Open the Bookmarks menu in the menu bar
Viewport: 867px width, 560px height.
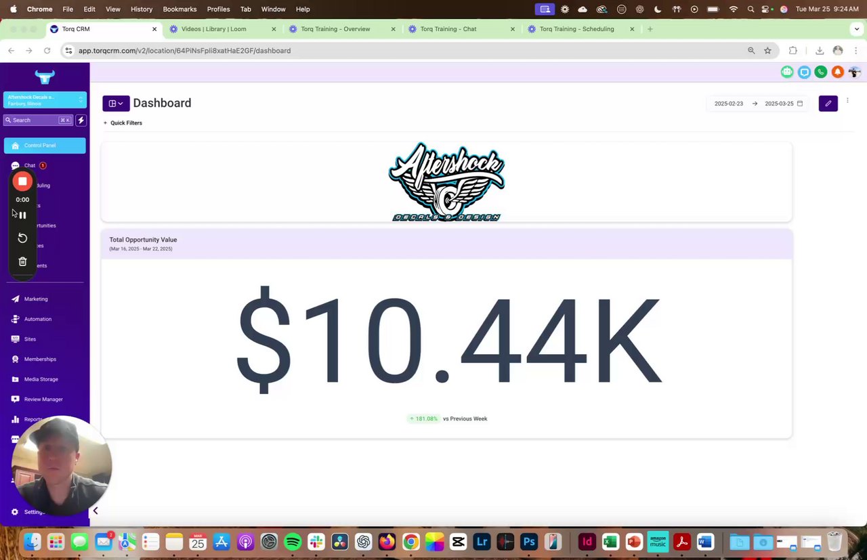click(x=179, y=9)
